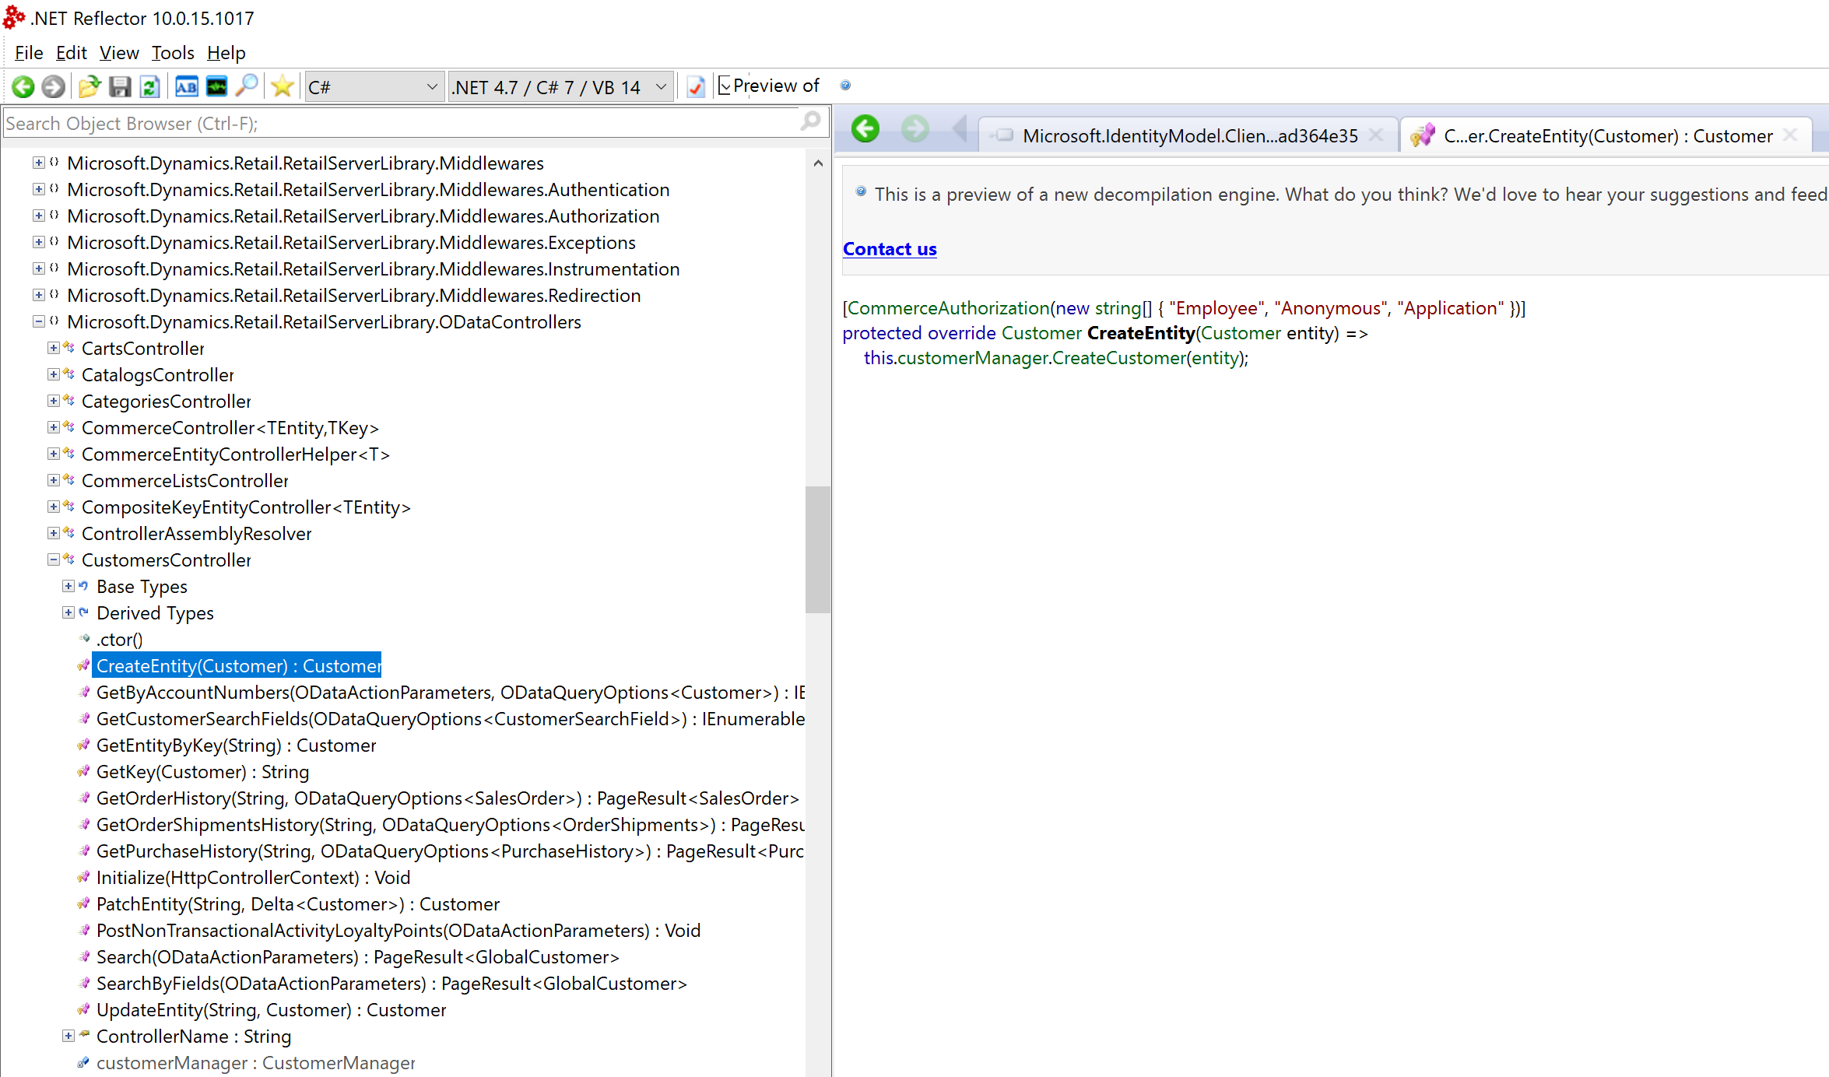Image resolution: width=1829 pixels, height=1077 pixels.
Task: Open the Edit menu
Action: (71, 53)
